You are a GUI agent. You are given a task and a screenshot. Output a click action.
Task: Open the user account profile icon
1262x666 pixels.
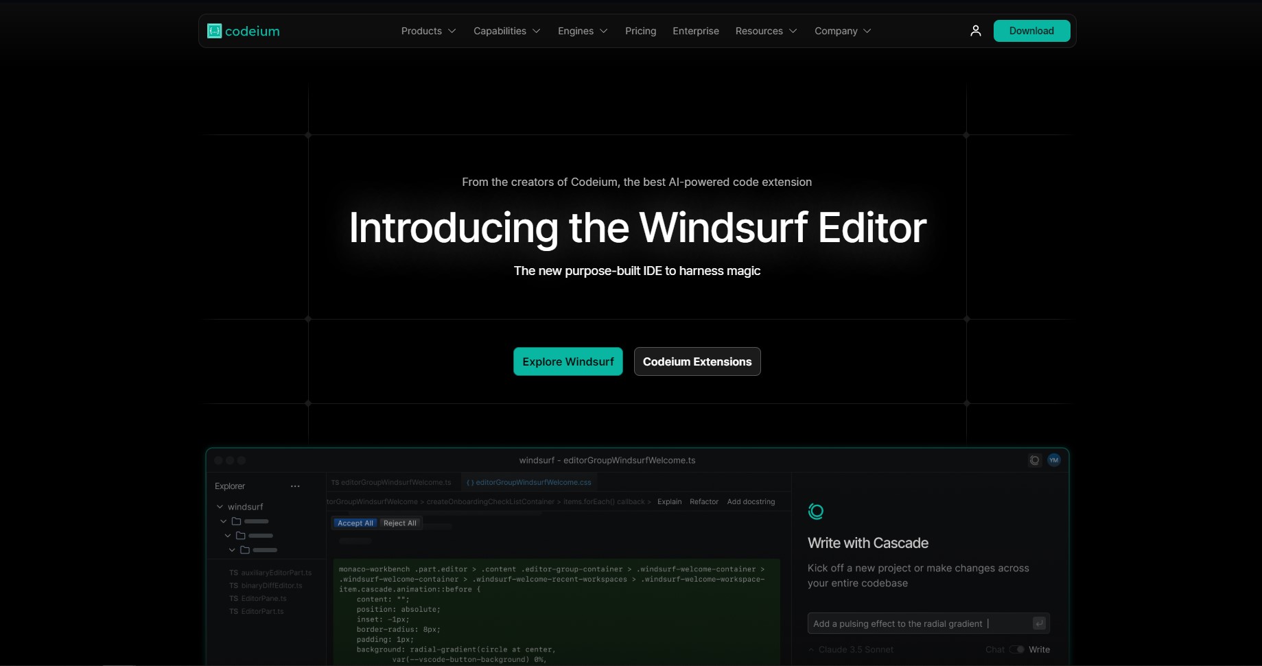(x=975, y=31)
